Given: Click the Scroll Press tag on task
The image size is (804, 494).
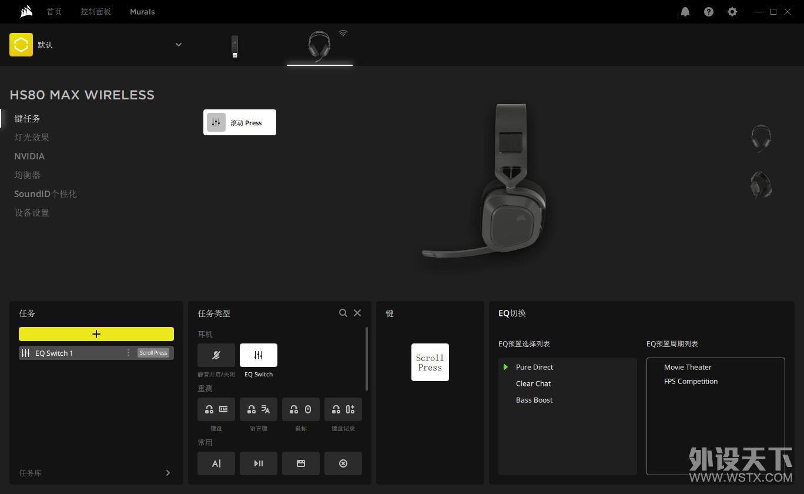Looking at the screenshot, I should pyautogui.click(x=153, y=353).
